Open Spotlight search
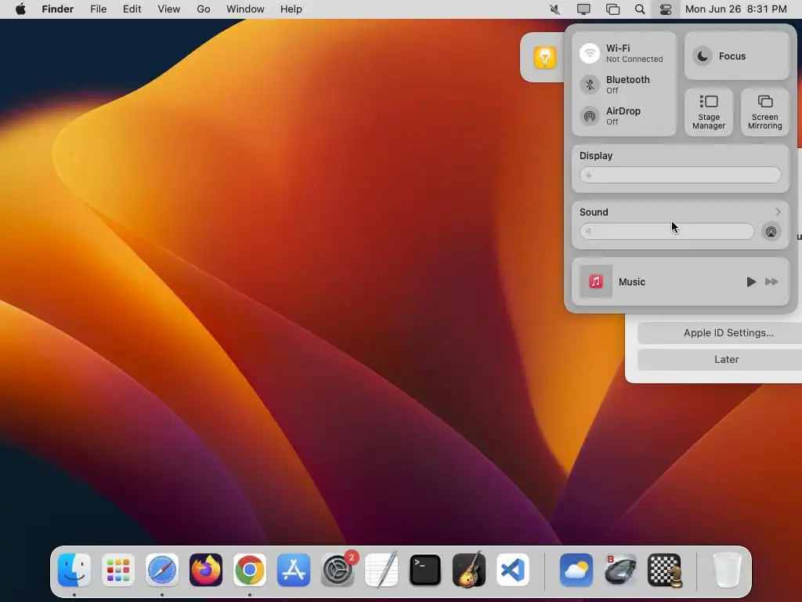Image resolution: width=802 pixels, height=602 pixels. (639, 9)
